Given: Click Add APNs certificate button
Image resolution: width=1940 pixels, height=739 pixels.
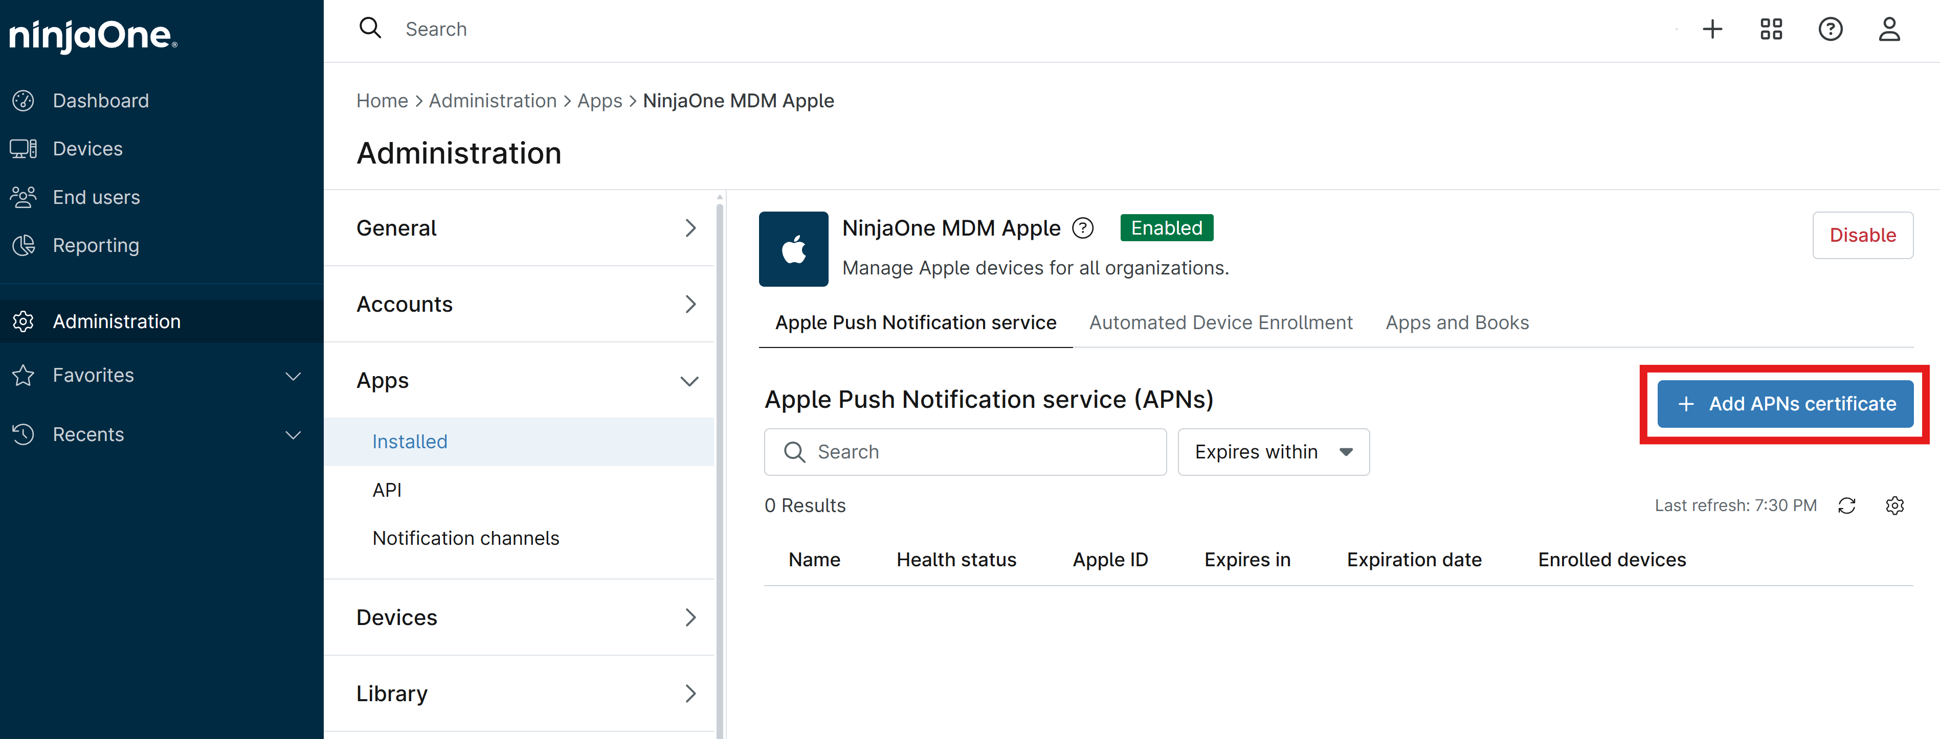Looking at the screenshot, I should [x=1785, y=404].
